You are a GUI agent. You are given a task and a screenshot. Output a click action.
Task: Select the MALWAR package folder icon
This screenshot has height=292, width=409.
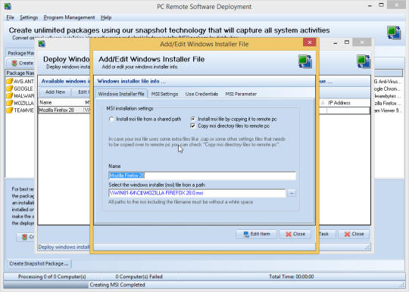[x=10, y=95]
